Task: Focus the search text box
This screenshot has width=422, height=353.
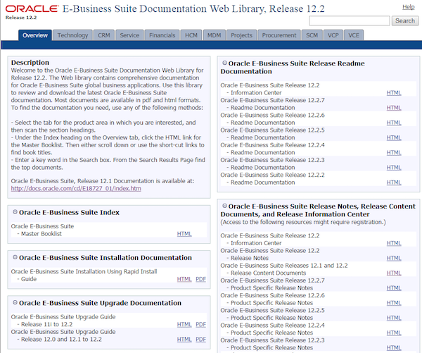Action: point(350,20)
